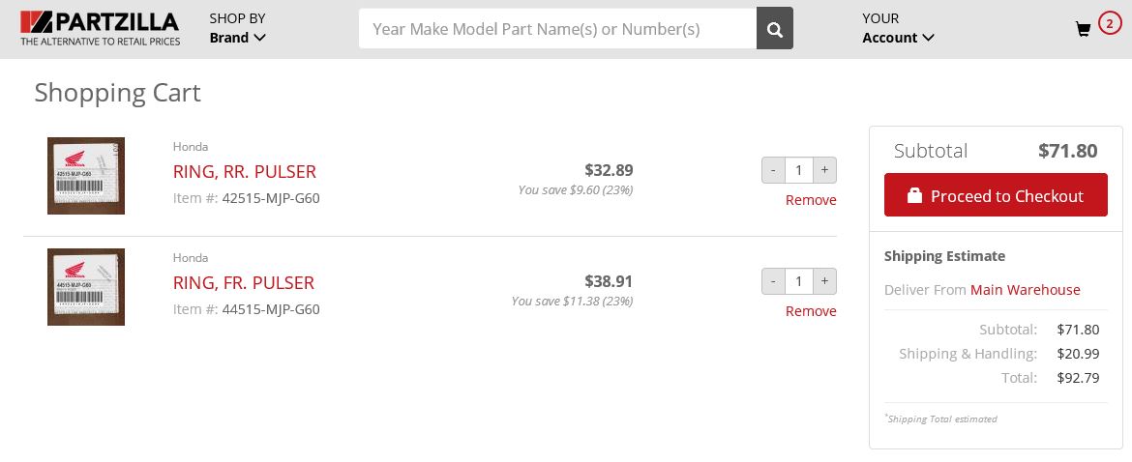
Task: Remove RING, RR. PULSER from cart
Action: coord(811,200)
